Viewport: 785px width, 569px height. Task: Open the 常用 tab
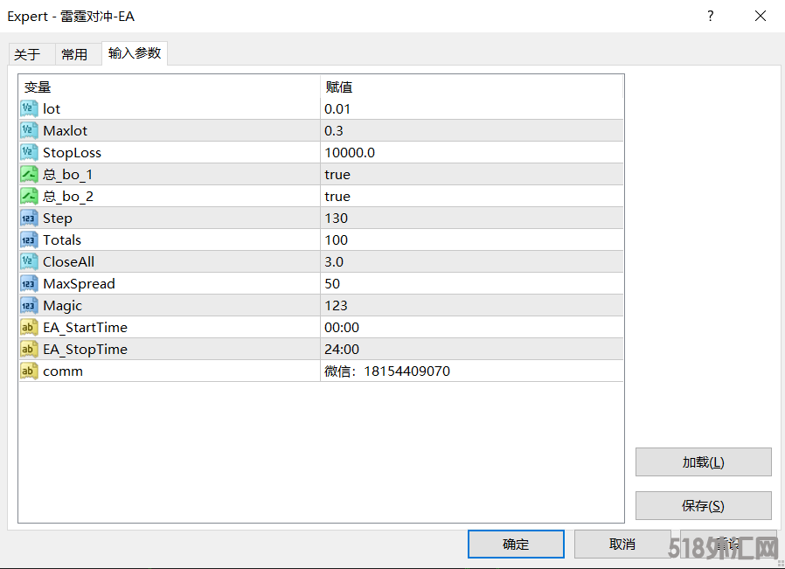coord(74,54)
